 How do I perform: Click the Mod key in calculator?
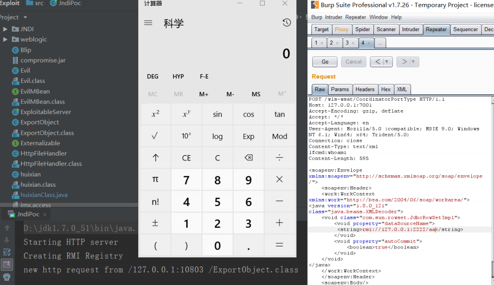[x=280, y=136]
